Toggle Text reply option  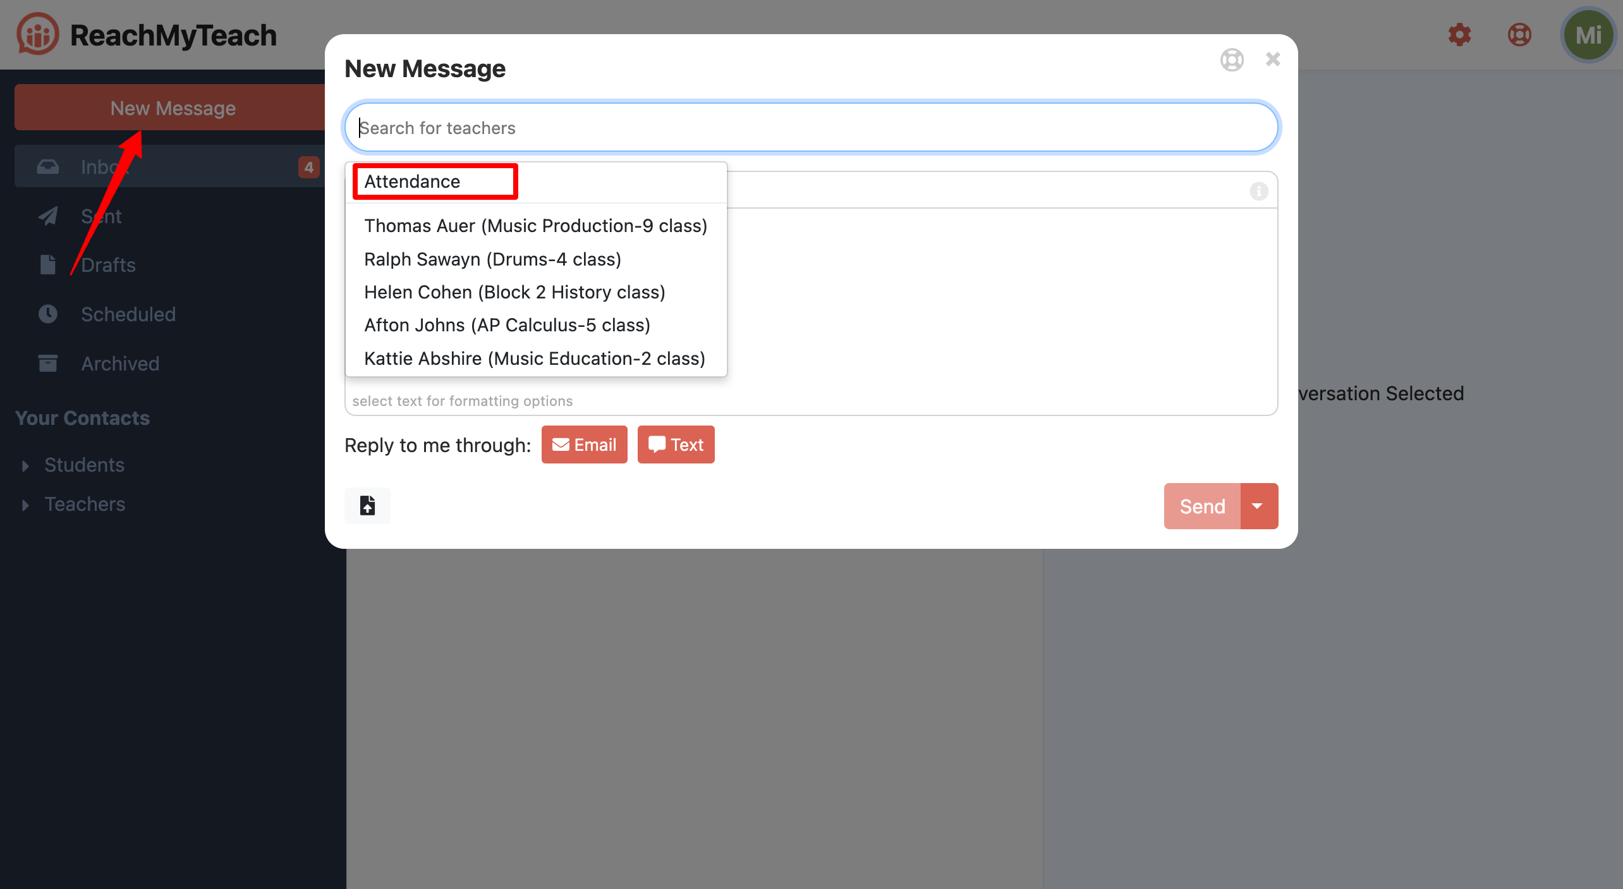pyautogui.click(x=676, y=445)
